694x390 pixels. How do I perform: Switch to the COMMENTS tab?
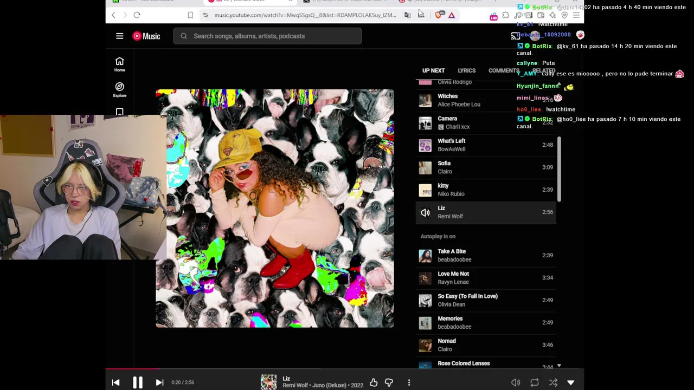[x=504, y=71]
